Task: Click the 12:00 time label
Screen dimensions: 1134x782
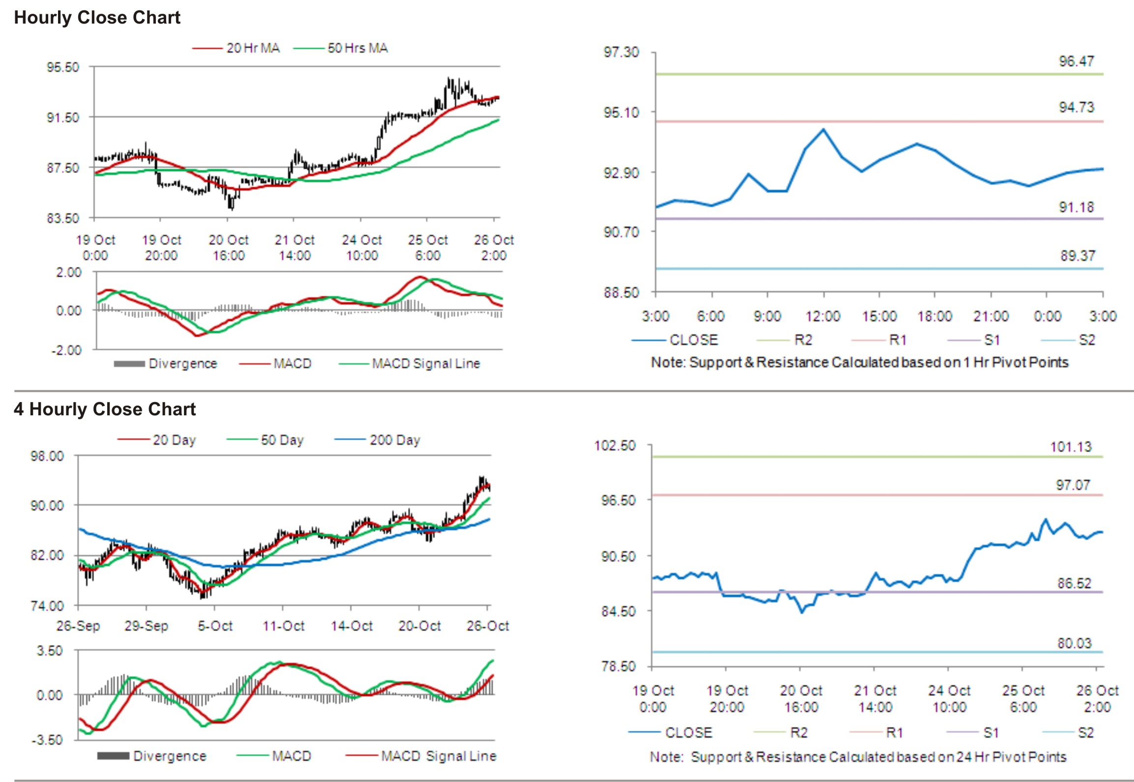Action: coord(823,316)
